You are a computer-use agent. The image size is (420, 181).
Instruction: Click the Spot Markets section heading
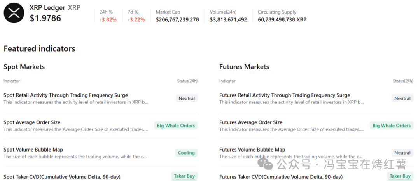click(x=24, y=67)
